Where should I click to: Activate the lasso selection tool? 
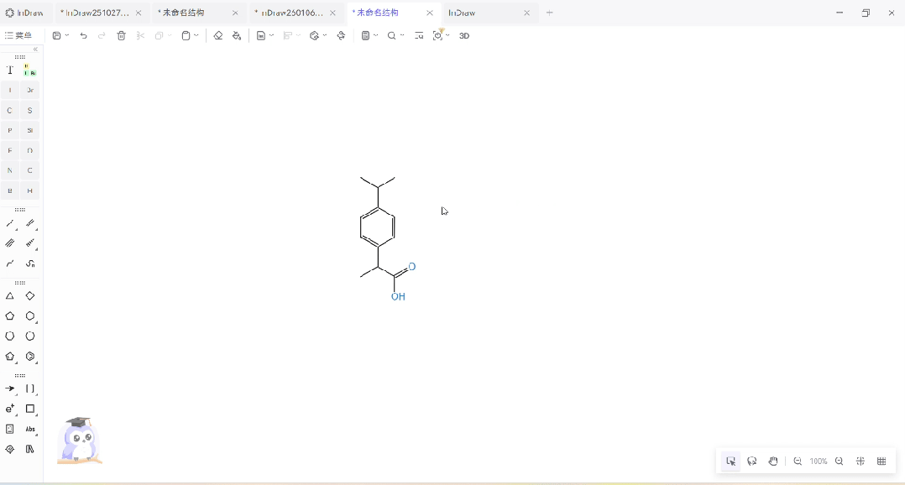pos(752,462)
